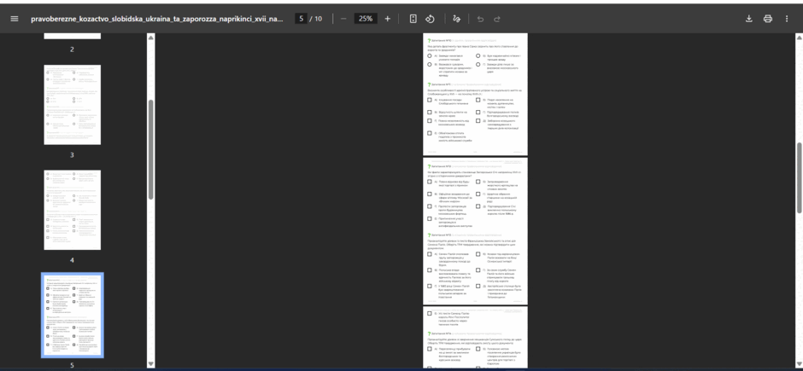803x371 pixels.
Task: Open page 4 thumbnail
Action: pyautogui.click(x=73, y=210)
